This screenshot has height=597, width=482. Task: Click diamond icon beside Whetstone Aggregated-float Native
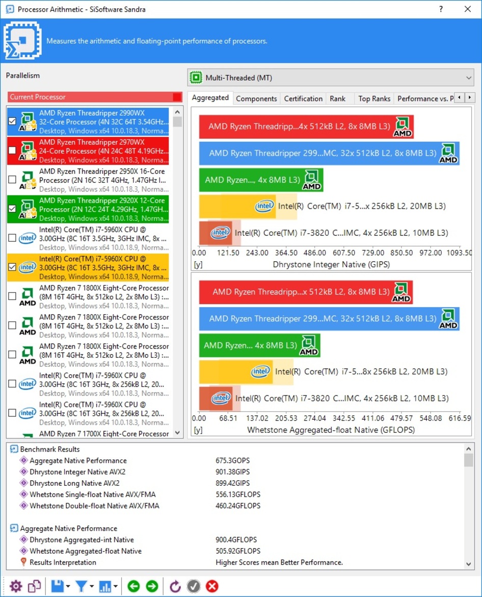pos(23,551)
